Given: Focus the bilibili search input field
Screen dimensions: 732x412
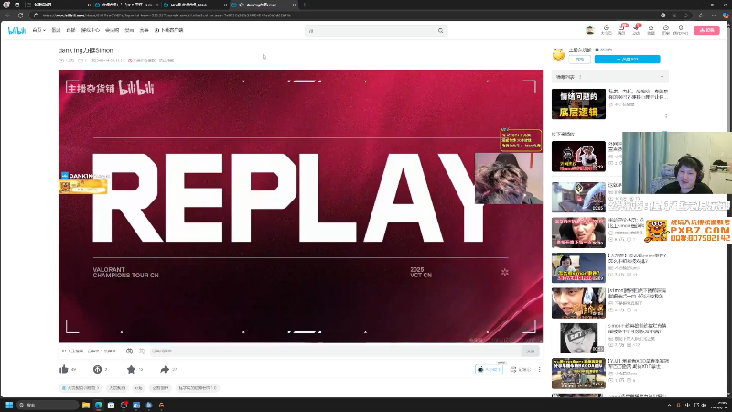Looking at the screenshot, I should click(371, 31).
